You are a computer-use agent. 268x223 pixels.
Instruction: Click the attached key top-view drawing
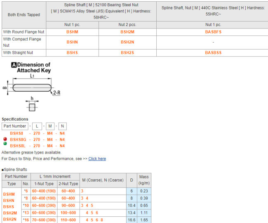(32, 88)
